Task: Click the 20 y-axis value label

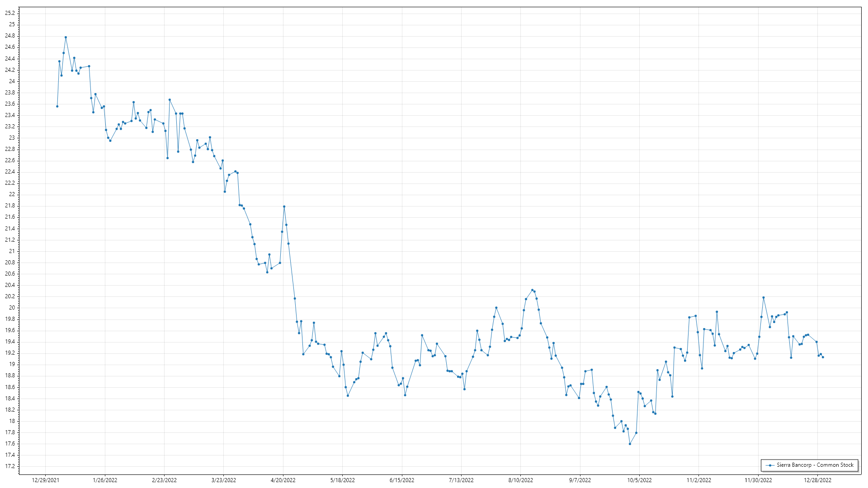Action: (x=12, y=308)
